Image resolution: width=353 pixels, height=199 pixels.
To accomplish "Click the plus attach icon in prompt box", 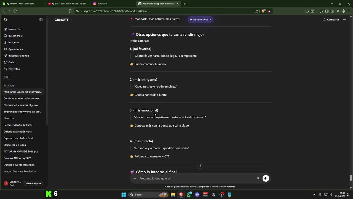I will [x=135, y=179].
